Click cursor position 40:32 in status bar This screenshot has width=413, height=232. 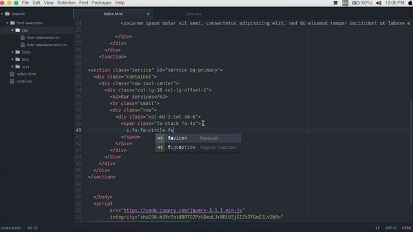pyautogui.click(x=32, y=228)
